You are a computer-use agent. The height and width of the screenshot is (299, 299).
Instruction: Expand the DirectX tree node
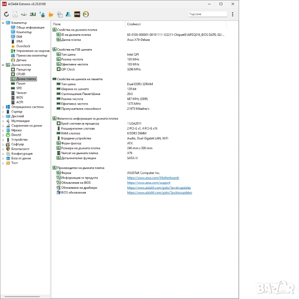3,135
